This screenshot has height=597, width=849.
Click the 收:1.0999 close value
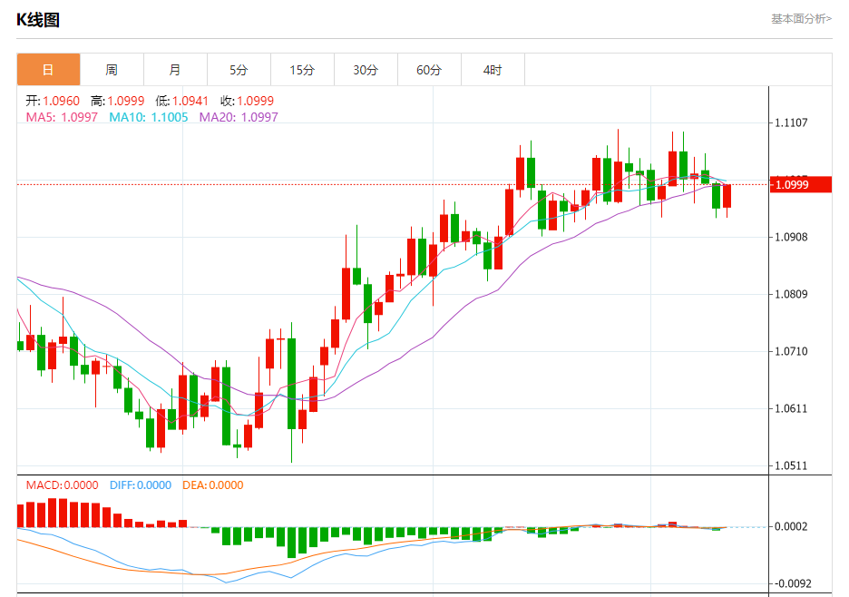(247, 101)
